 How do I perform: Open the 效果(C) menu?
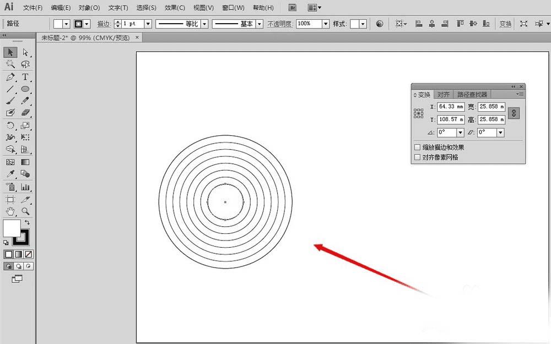point(175,7)
